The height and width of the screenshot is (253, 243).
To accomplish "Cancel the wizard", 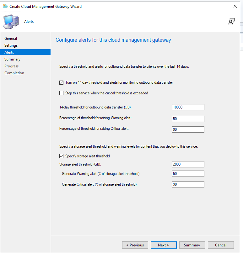I will pyautogui.click(x=221, y=245).
